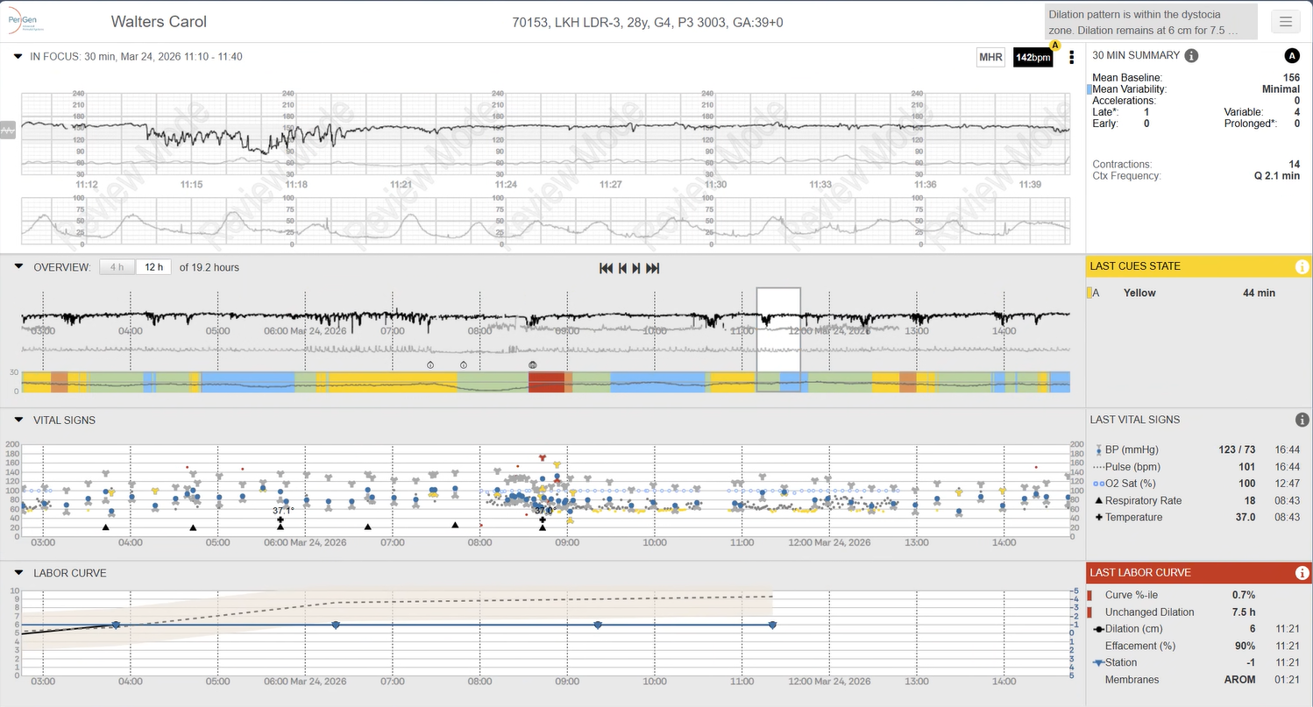Collapse the Labor Curve section

18,573
